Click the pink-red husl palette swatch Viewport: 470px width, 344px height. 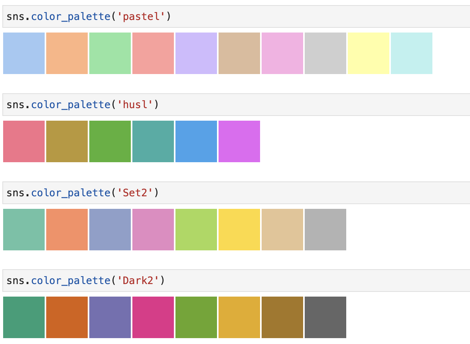coord(24,141)
